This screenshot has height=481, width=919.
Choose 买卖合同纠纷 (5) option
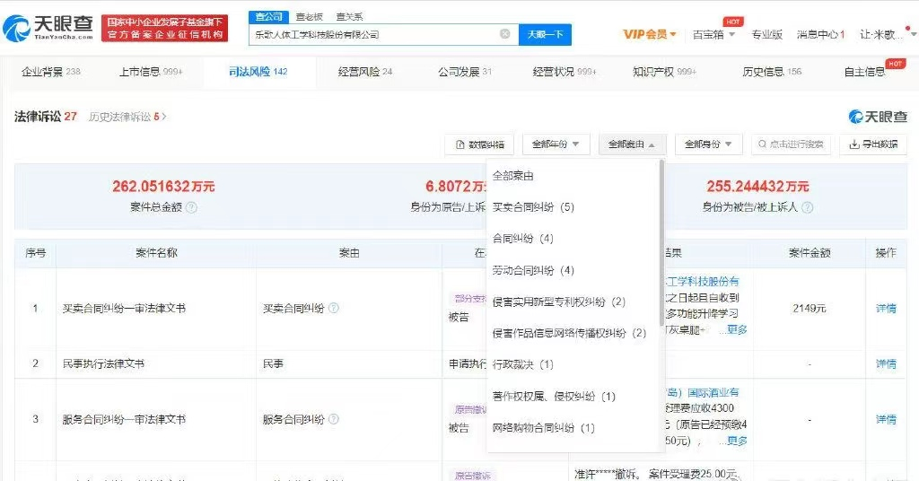(x=533, y=206)
